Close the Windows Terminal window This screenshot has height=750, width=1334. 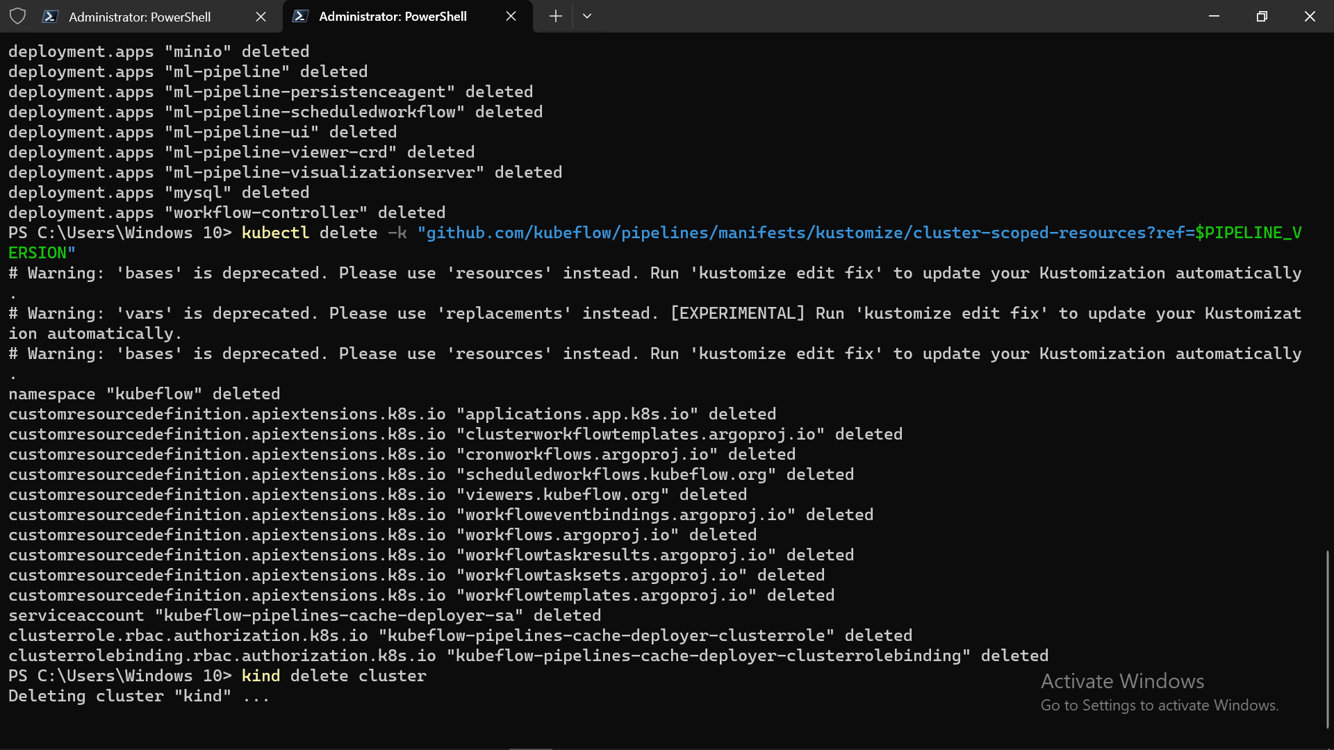click(x=1310, y=16)
